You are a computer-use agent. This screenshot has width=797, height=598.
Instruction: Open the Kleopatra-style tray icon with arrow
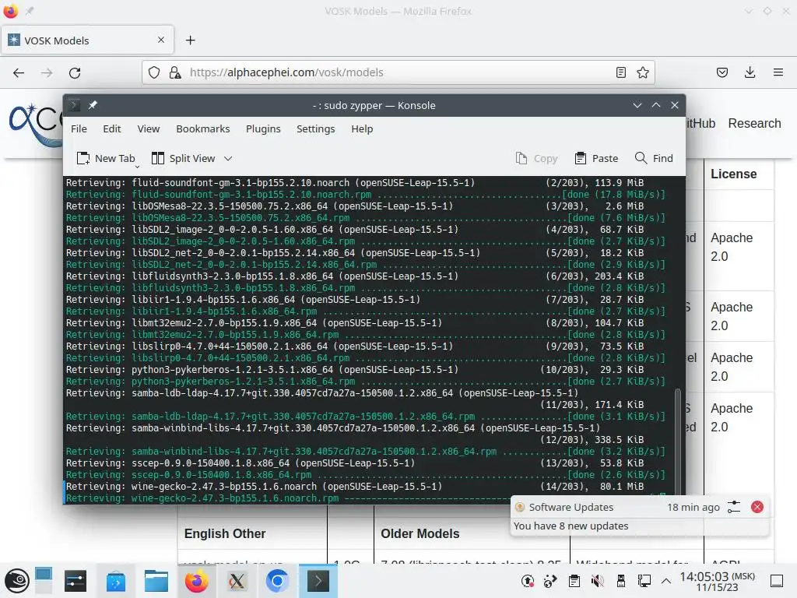pyautogui.click(x=550, y=581)
